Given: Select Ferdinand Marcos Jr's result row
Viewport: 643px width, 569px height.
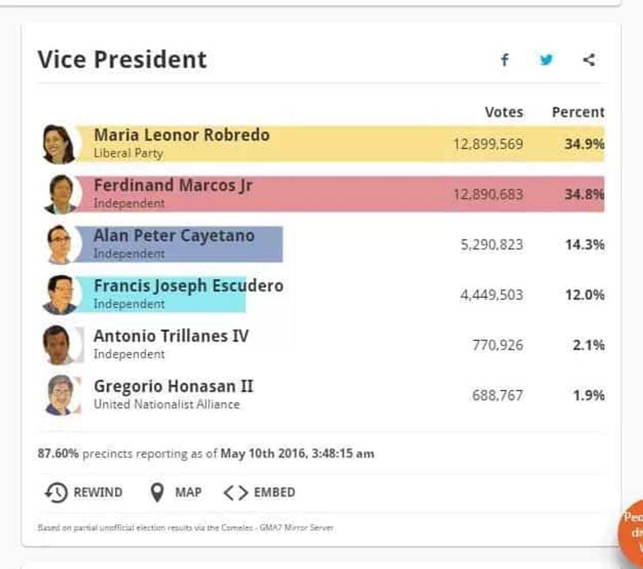Looking at the screenshot, I should click(321, 193).
